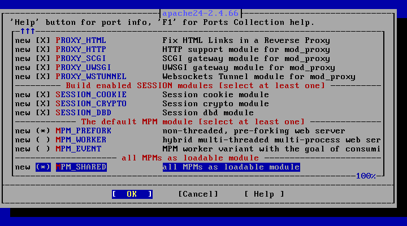Click the PROXY_HTML option name
The width and height of the screenshot is (407, 226).
pyautogui.click(x=81, y=41)
